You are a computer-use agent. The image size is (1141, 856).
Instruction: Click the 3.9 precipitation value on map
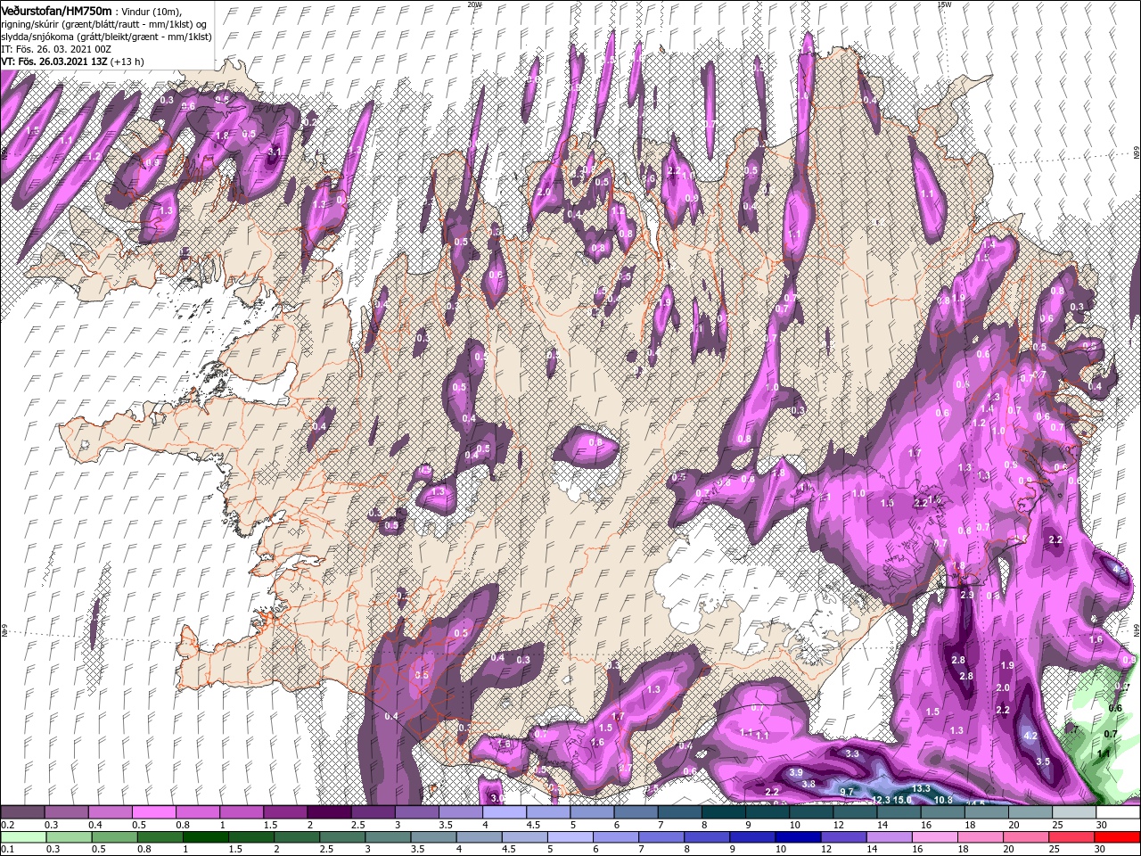tap(796, 772)
